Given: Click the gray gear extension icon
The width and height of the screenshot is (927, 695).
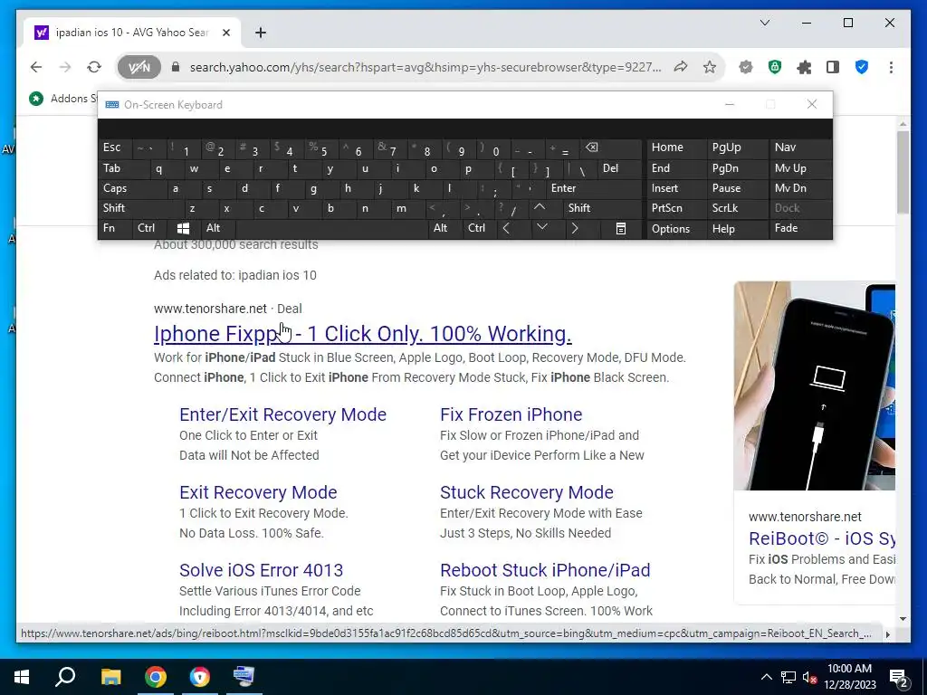Looking at the screenshot, I should point(746,67).
